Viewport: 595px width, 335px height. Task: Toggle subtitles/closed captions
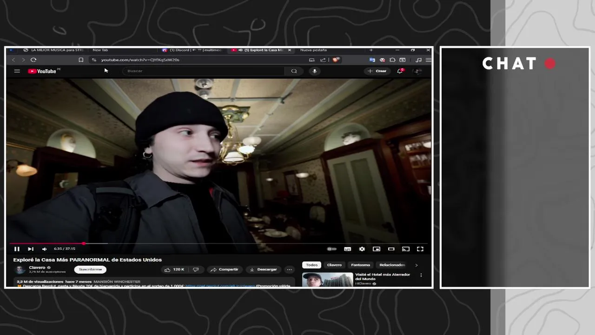[347, 249]
